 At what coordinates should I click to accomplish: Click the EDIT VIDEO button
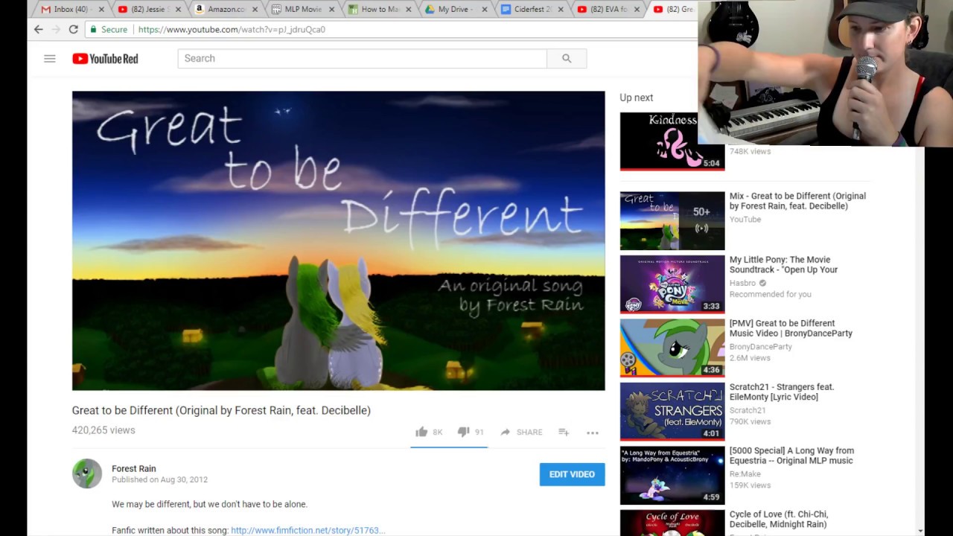(572, 474)
